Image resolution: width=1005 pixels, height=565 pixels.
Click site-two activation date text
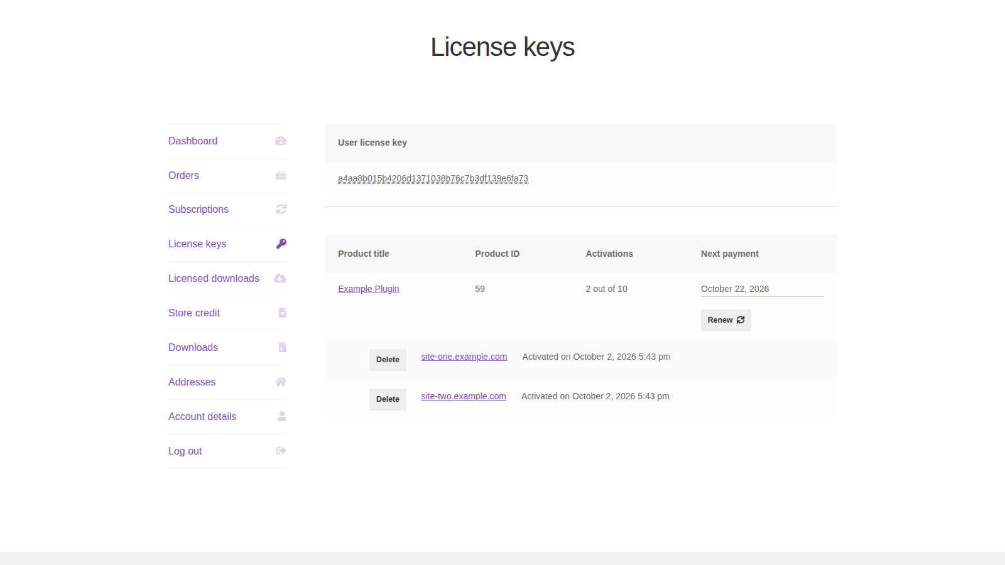point(595,396)
